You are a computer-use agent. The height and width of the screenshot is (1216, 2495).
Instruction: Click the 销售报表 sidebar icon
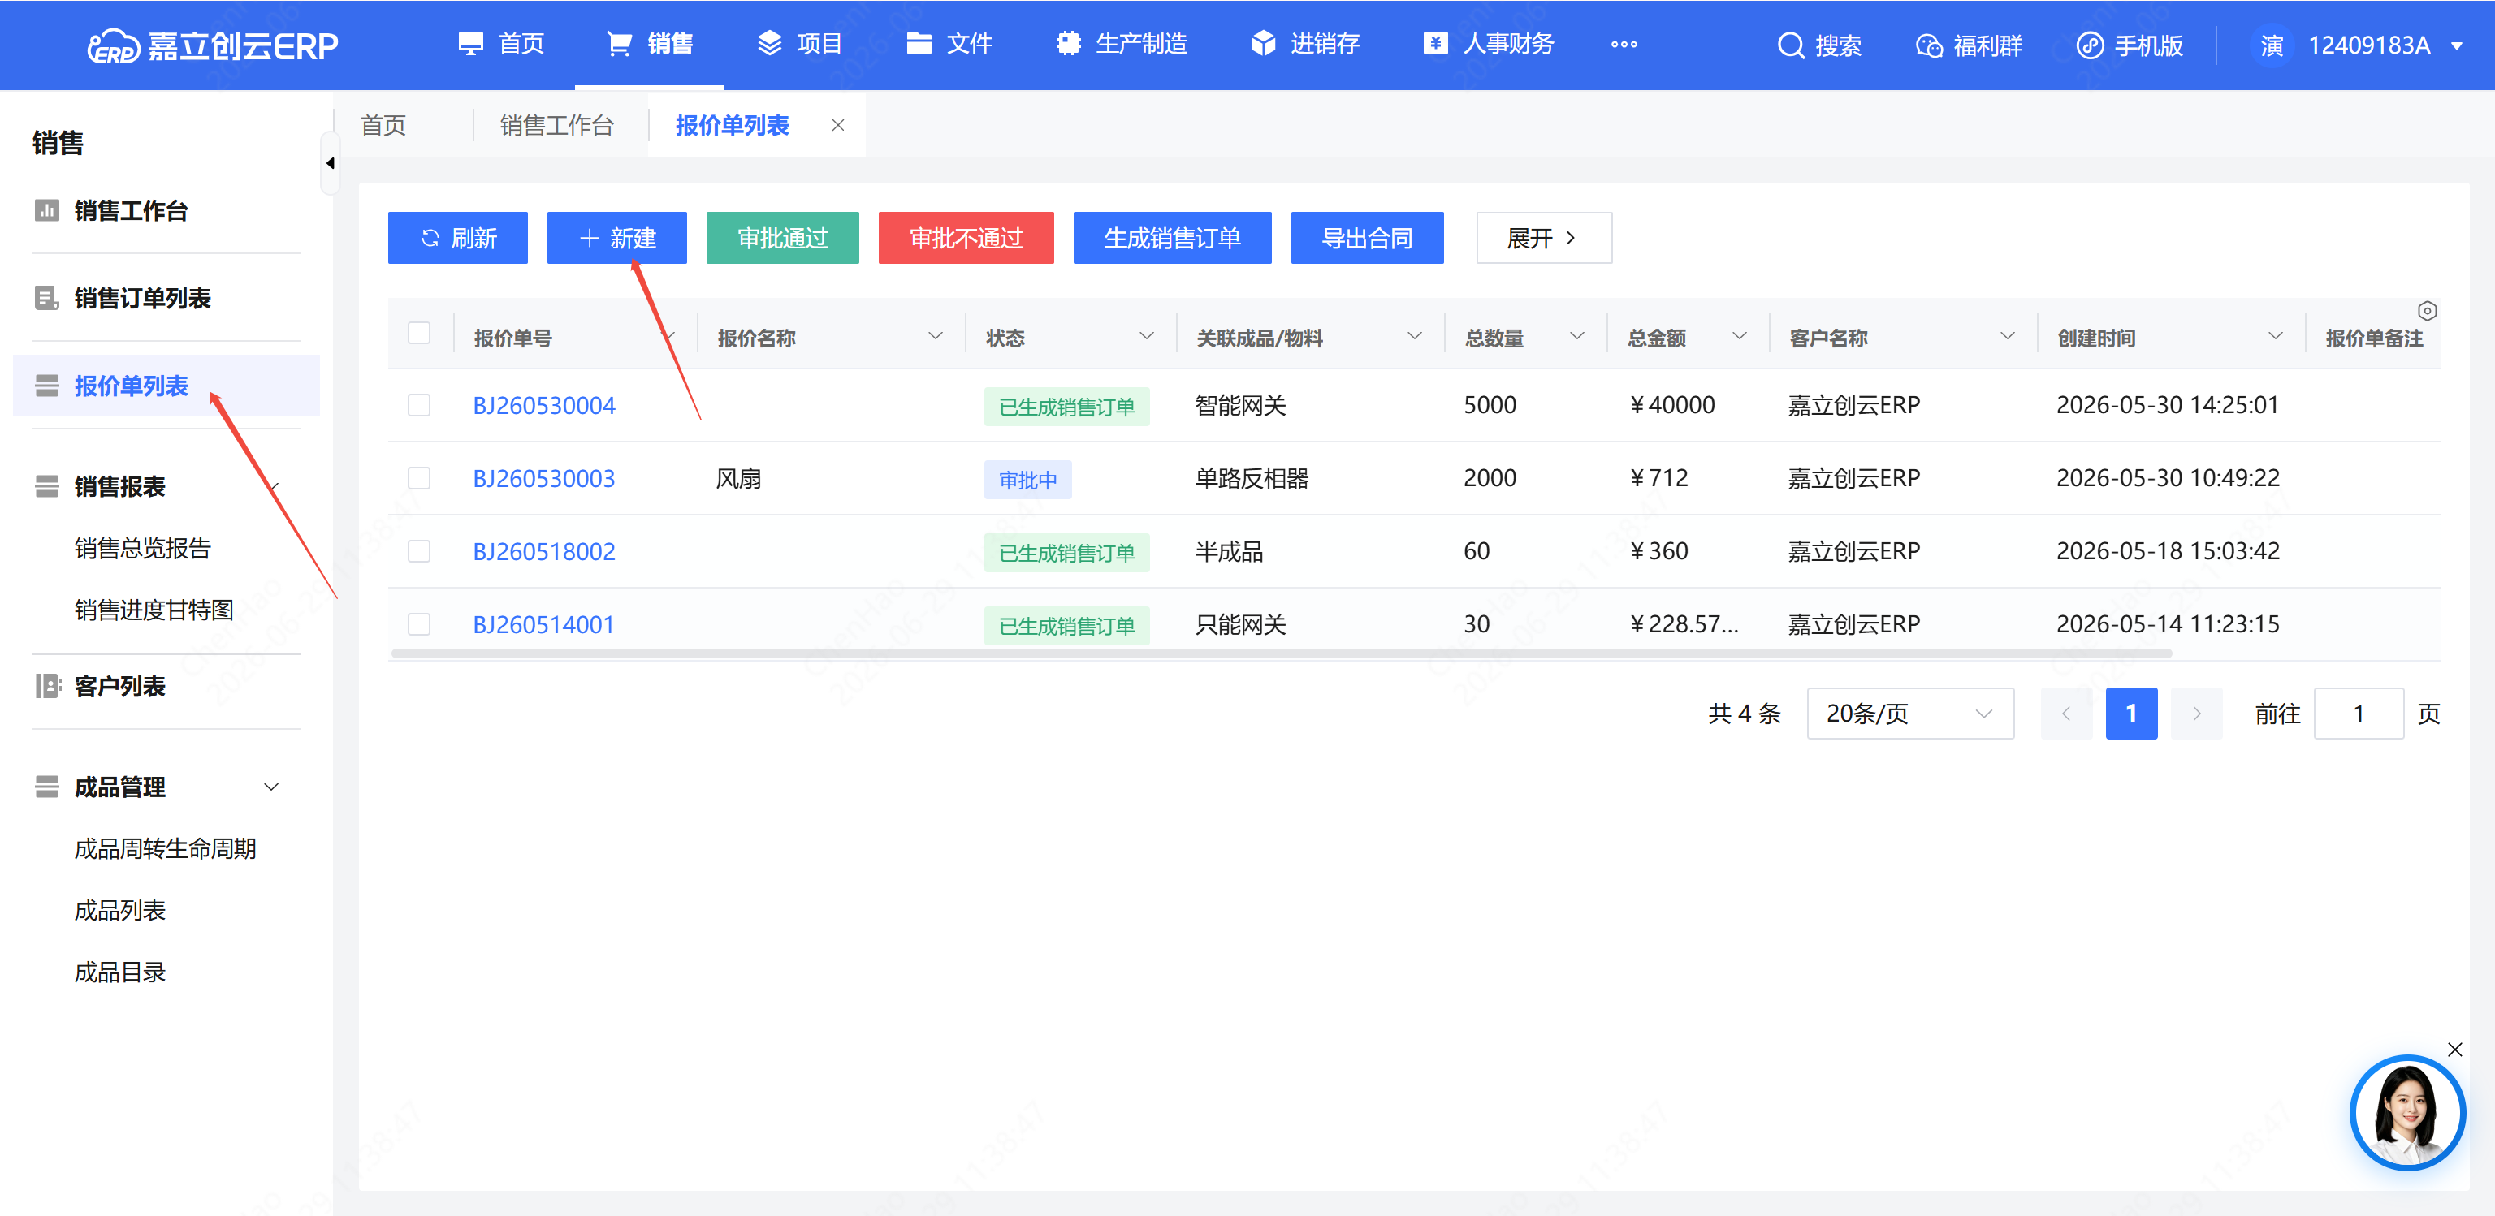click(x=46, y=486)
